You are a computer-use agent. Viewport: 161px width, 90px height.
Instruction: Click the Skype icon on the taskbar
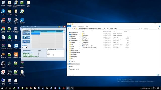(x=59, y=88)
